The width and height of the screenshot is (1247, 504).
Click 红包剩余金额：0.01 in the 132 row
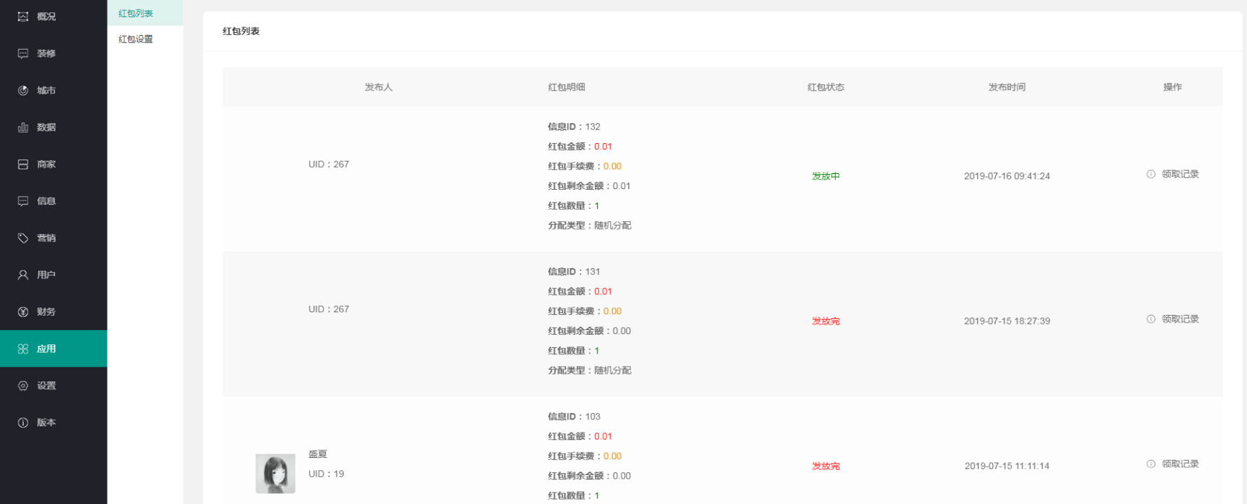589,186
